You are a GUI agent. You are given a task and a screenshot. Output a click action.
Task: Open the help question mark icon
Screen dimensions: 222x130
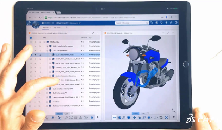176,22
